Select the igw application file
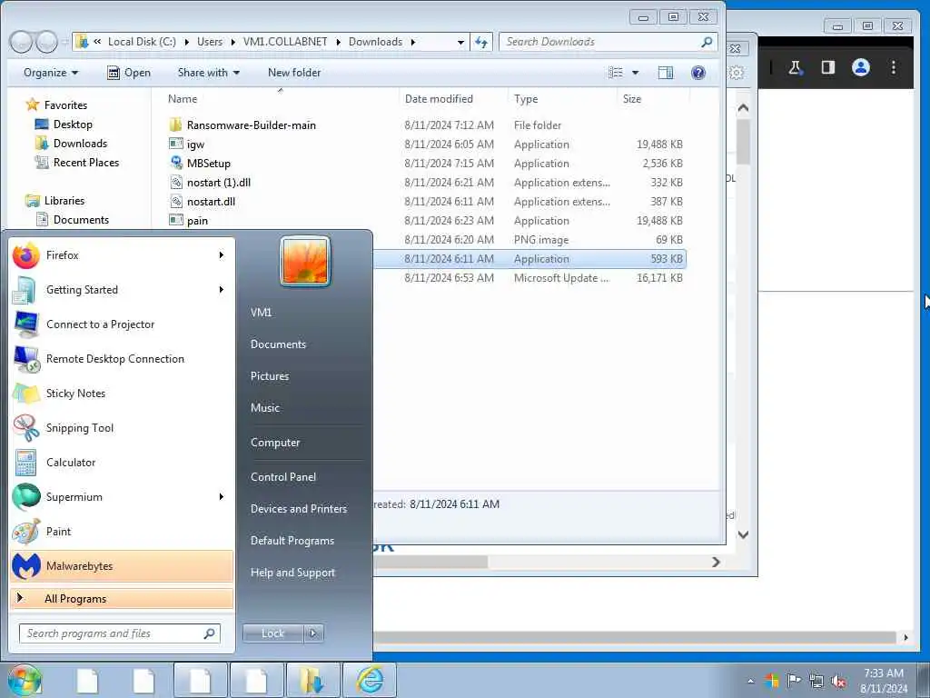The height and width of the screenshot is (698, 930). [195, 145]
